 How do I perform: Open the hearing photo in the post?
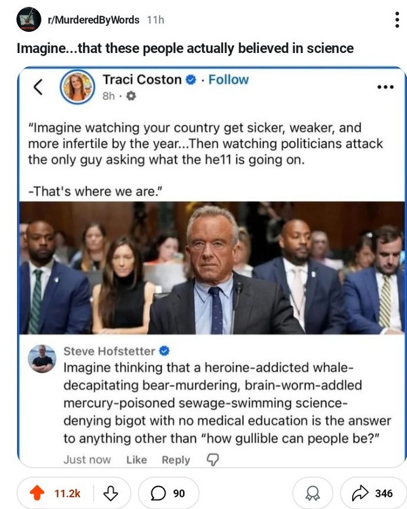tap(212, 268)
